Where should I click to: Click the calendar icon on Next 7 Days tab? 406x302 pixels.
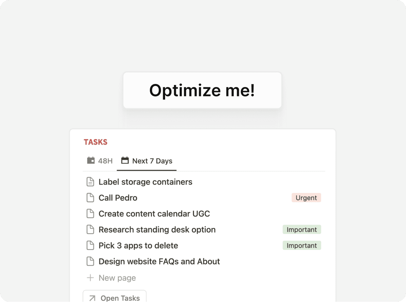[x=125, y=160]
